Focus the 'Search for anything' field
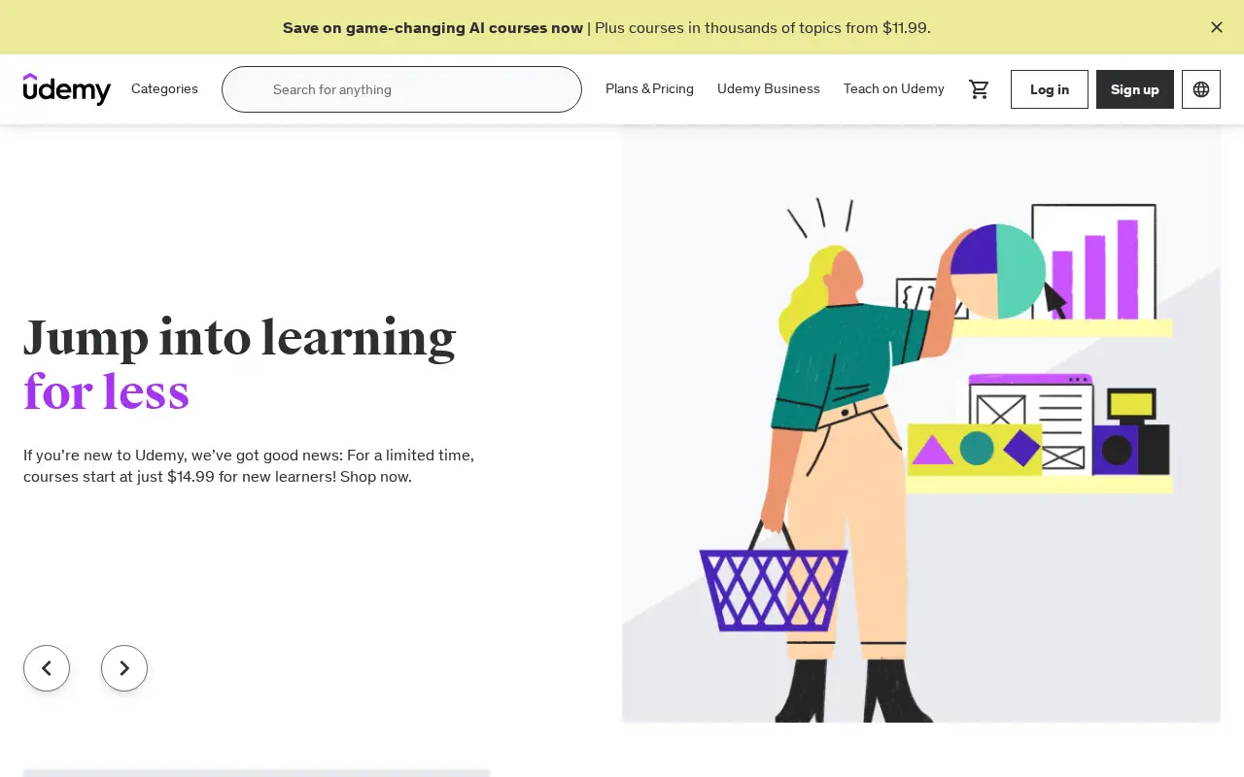Image resolution: width=1244 pixels, height=777 pixels. tap(401, 89)
